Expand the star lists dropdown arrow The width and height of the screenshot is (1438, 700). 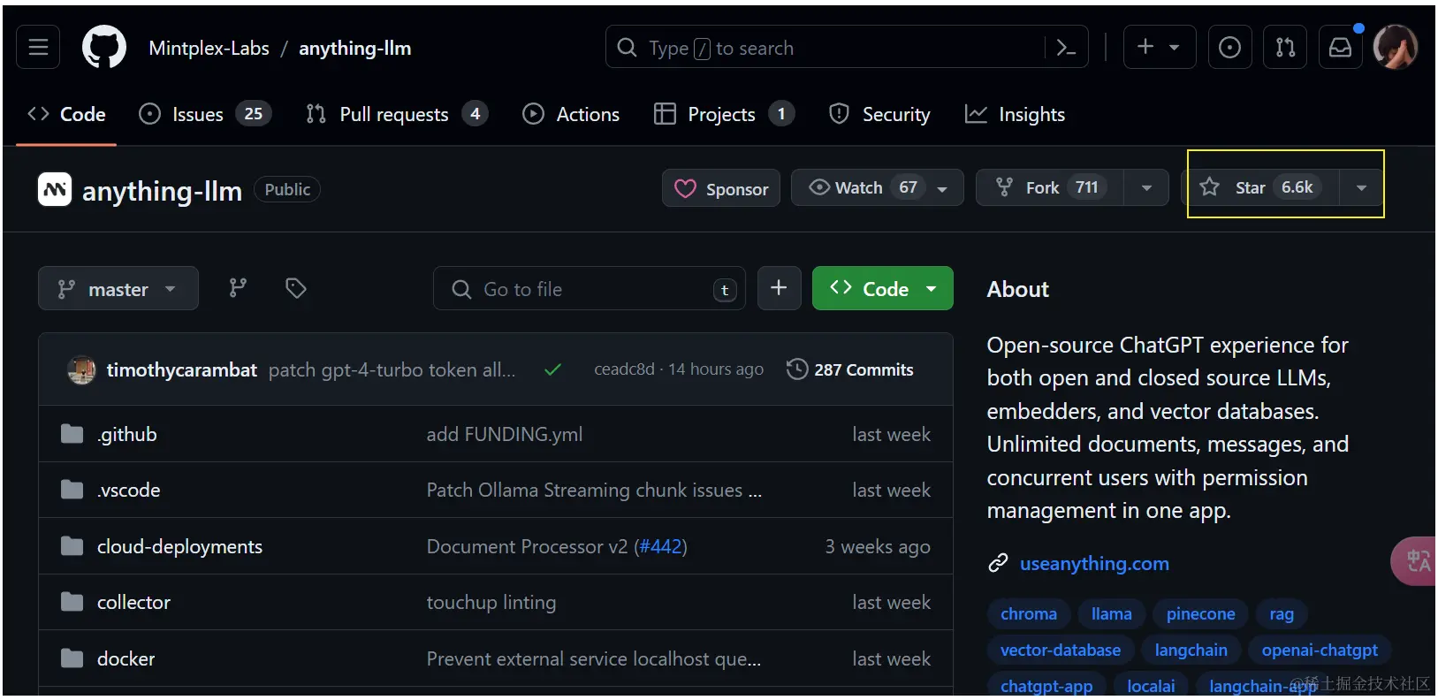pyautogui.click(x=1361, y=187)
